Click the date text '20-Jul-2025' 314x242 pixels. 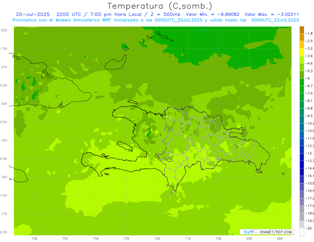click(33, 14)
